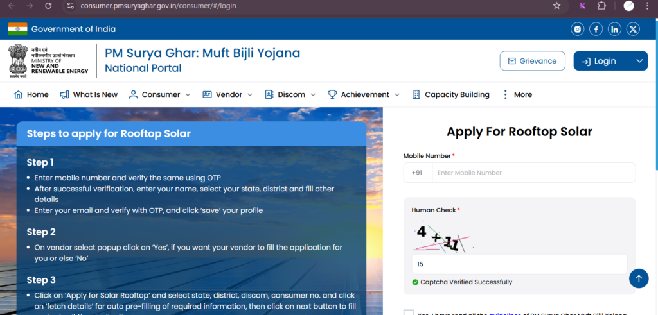Open the Instagram social icon

click(578, 29)
